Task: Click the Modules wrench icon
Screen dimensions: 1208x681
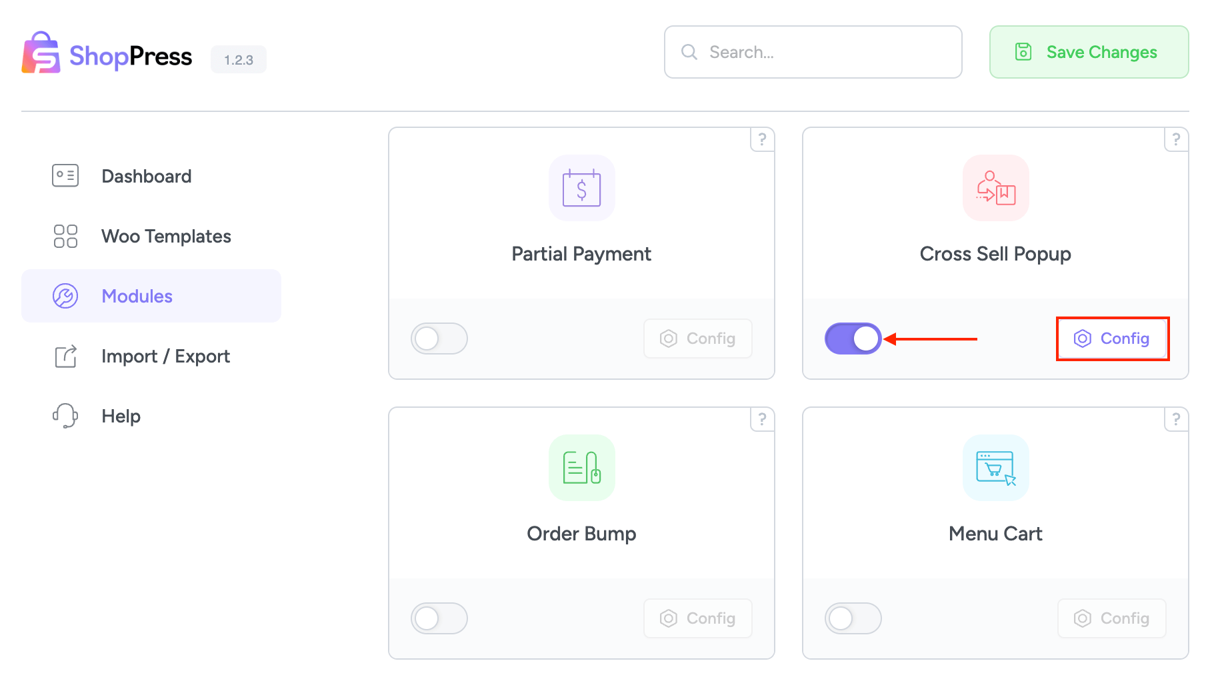Action: pos(65,296)
